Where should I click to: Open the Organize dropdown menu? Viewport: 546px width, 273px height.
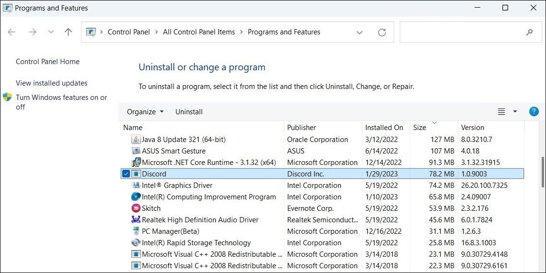(x=145, y=111)
